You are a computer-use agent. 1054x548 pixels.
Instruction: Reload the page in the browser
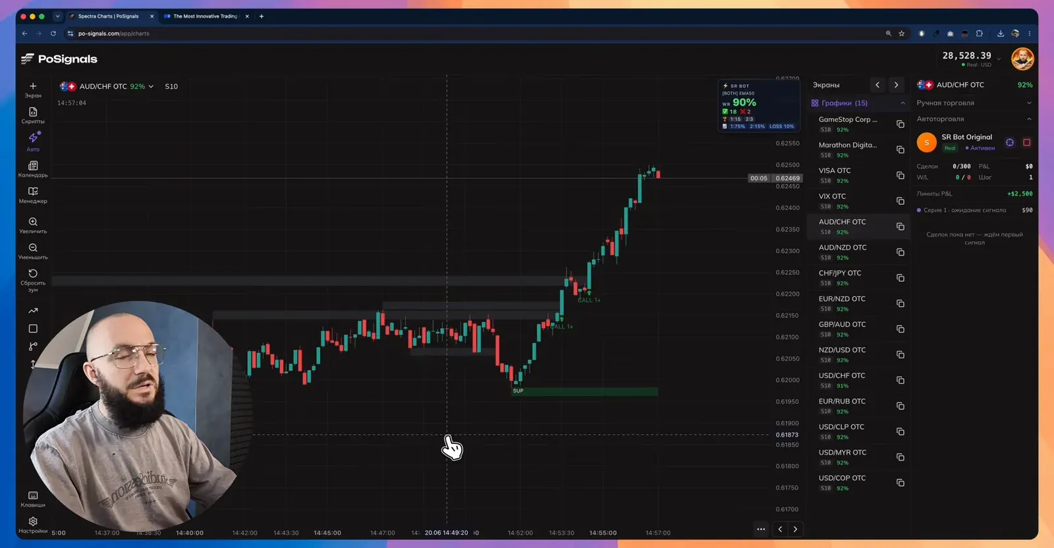(x=53, y=34)
